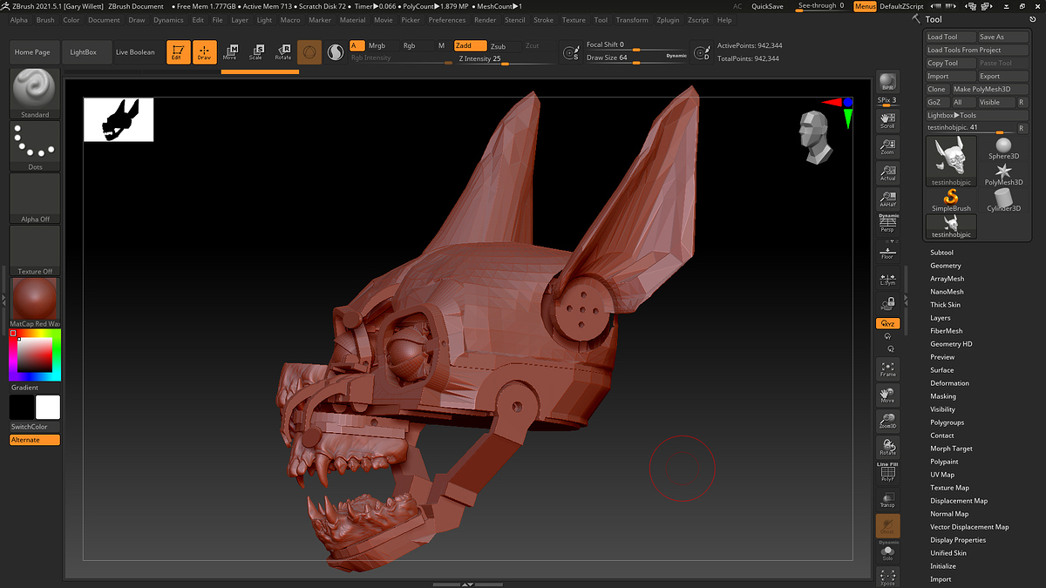Open the Standard brush picker

click(x=35, y=93)
